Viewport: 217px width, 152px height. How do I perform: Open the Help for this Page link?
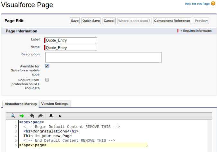pyautogui.click(x=197, y=4)
